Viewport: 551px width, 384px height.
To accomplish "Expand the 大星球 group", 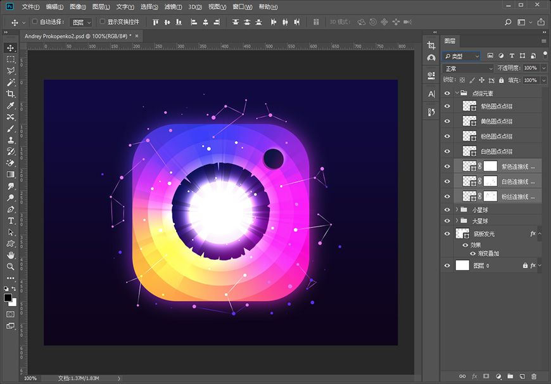I will pyautogui.click(x=457, y=221).
